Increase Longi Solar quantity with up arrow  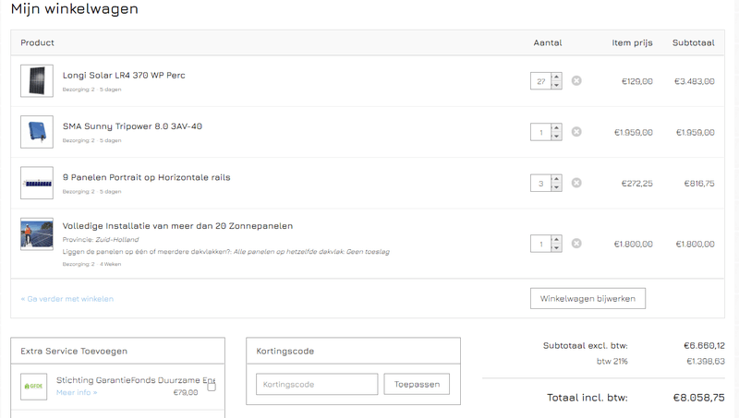(x=556, y=78)
